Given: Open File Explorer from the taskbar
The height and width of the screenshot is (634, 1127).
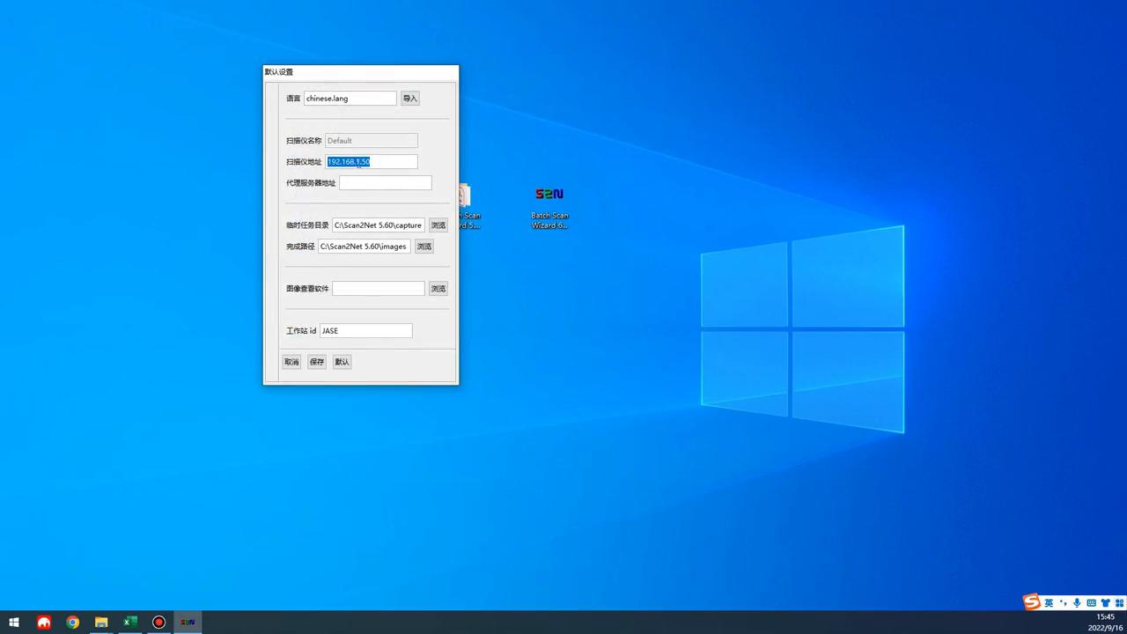Looking at the screenshot, I should click(101, 623).
